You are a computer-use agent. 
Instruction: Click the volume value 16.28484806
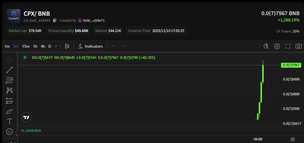pyautogui.click(x=31, y=131)
